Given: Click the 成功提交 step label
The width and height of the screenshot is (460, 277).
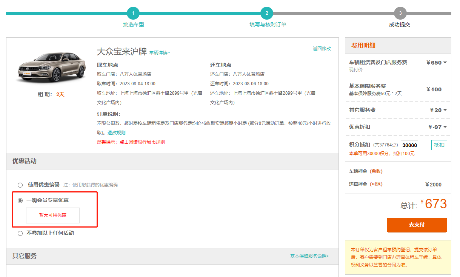Looking at the screenshot, I should point(400,25).
